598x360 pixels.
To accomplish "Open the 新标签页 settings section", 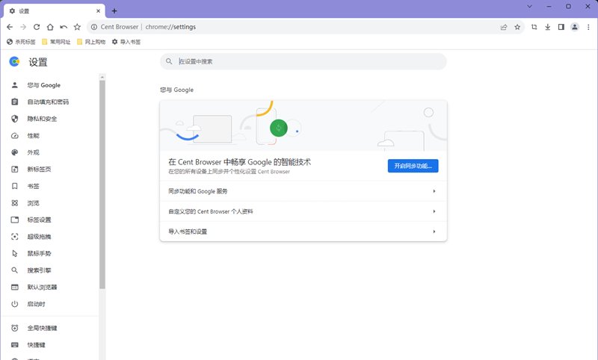I will (x=49, y=170).
